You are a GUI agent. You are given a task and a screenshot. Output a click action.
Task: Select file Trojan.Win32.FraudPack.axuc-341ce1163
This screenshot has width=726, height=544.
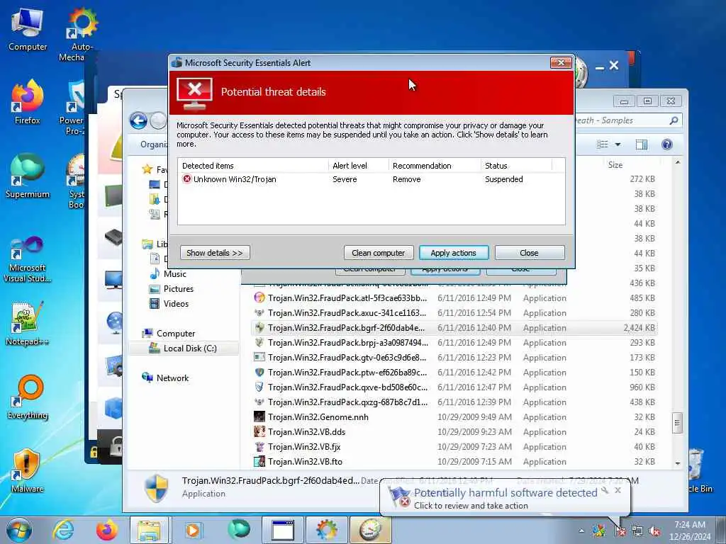(454, 312)
